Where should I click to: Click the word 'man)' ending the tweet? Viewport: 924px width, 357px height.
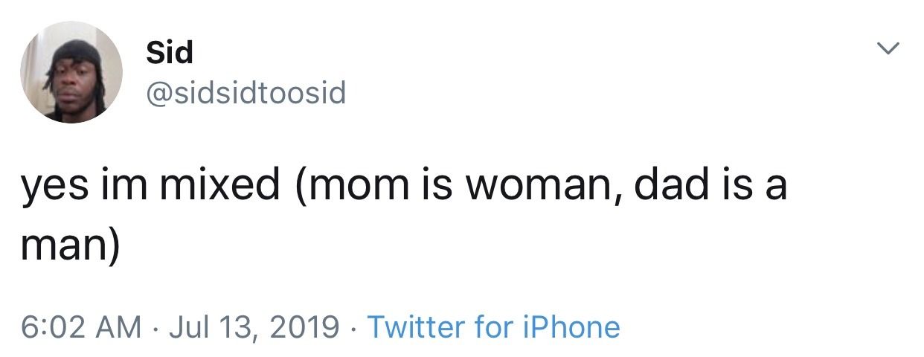coord(68,244)
